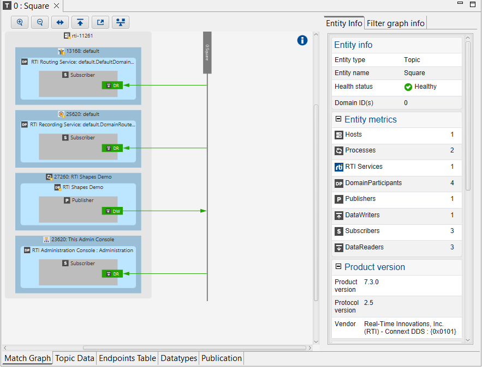Open the Endpoints Table tab
This screenshot has height=367, width=482.
pyautogui.click(x=127, y=358)
